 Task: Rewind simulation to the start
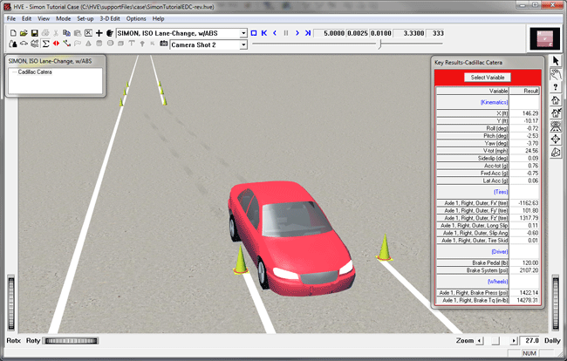click(263, 33)
